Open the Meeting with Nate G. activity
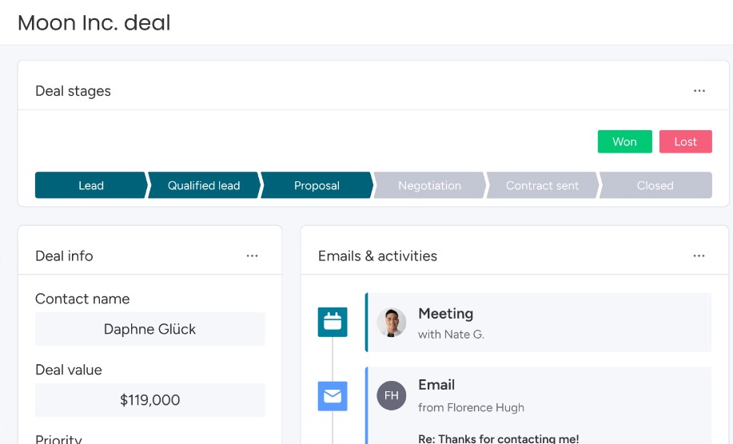 pos(544,323)
